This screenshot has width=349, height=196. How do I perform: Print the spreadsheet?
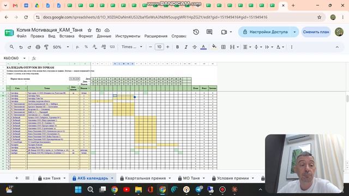coord(38,47)
